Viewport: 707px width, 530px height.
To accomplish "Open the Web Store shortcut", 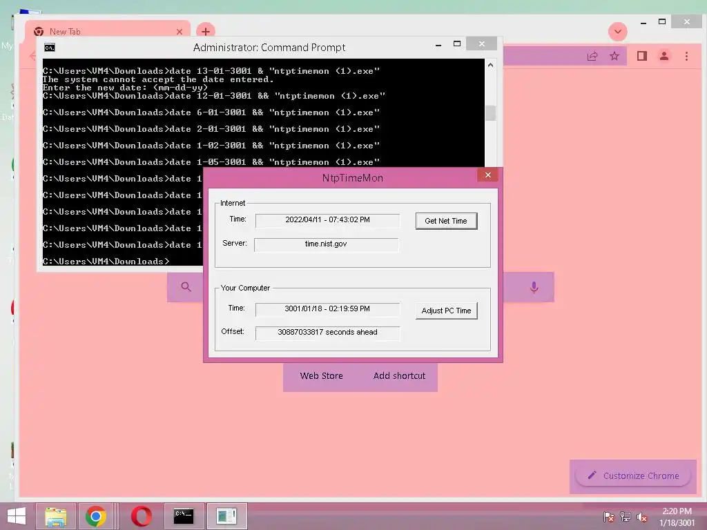I will point(322,376).
